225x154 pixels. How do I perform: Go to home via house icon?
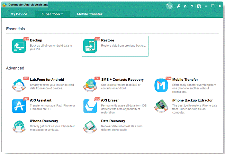pos(185,6)
